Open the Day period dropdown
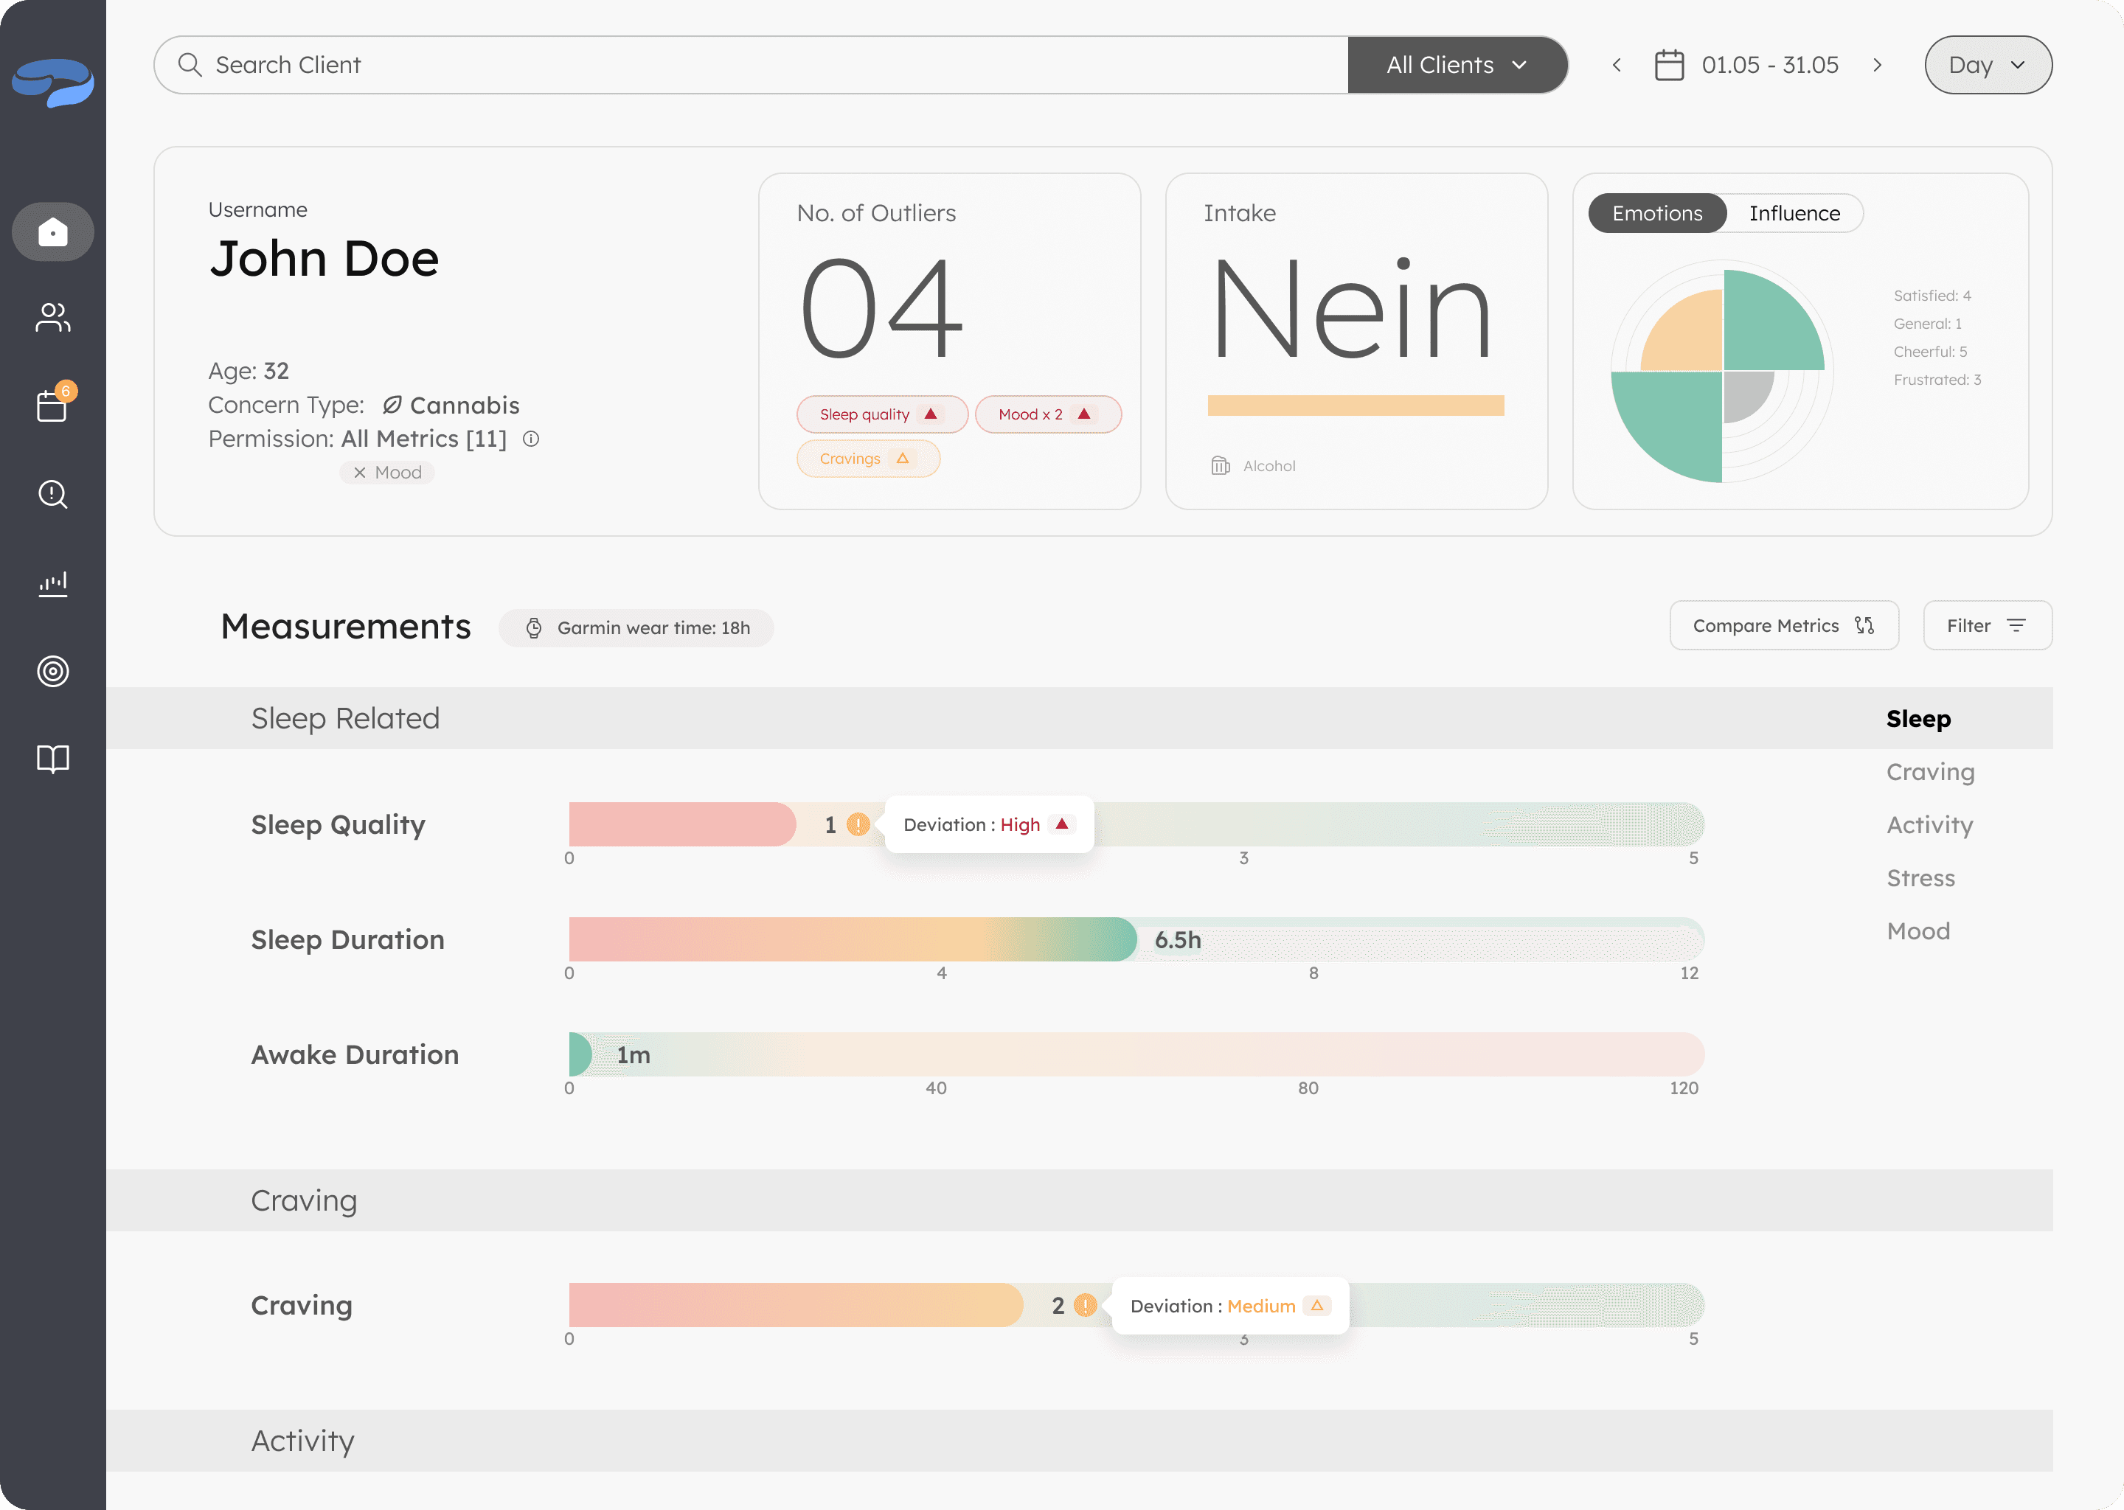Image resolution: width=2124 pixels, height=1510 pixels. [1988, 65]
